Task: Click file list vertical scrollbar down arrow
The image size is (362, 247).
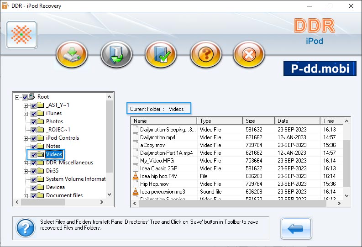Action: point(346,195)
